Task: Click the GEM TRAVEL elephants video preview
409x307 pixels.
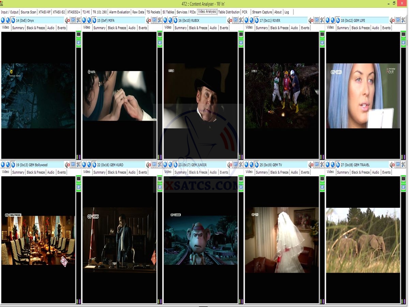Action: [x=363, y=240]
